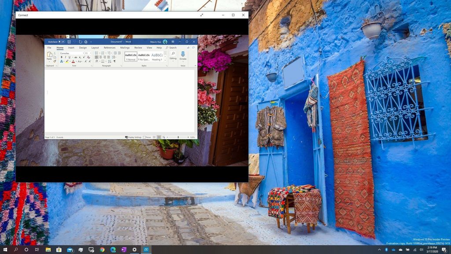Click the Display Settings button
The height and width of the screenshot is (254, 451).
tap(134, 137)
